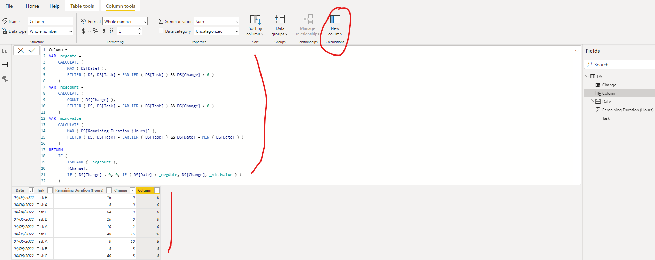Screen dimensions: 655x260
Task: Click the Search fields box
Action: pos(620,65)
